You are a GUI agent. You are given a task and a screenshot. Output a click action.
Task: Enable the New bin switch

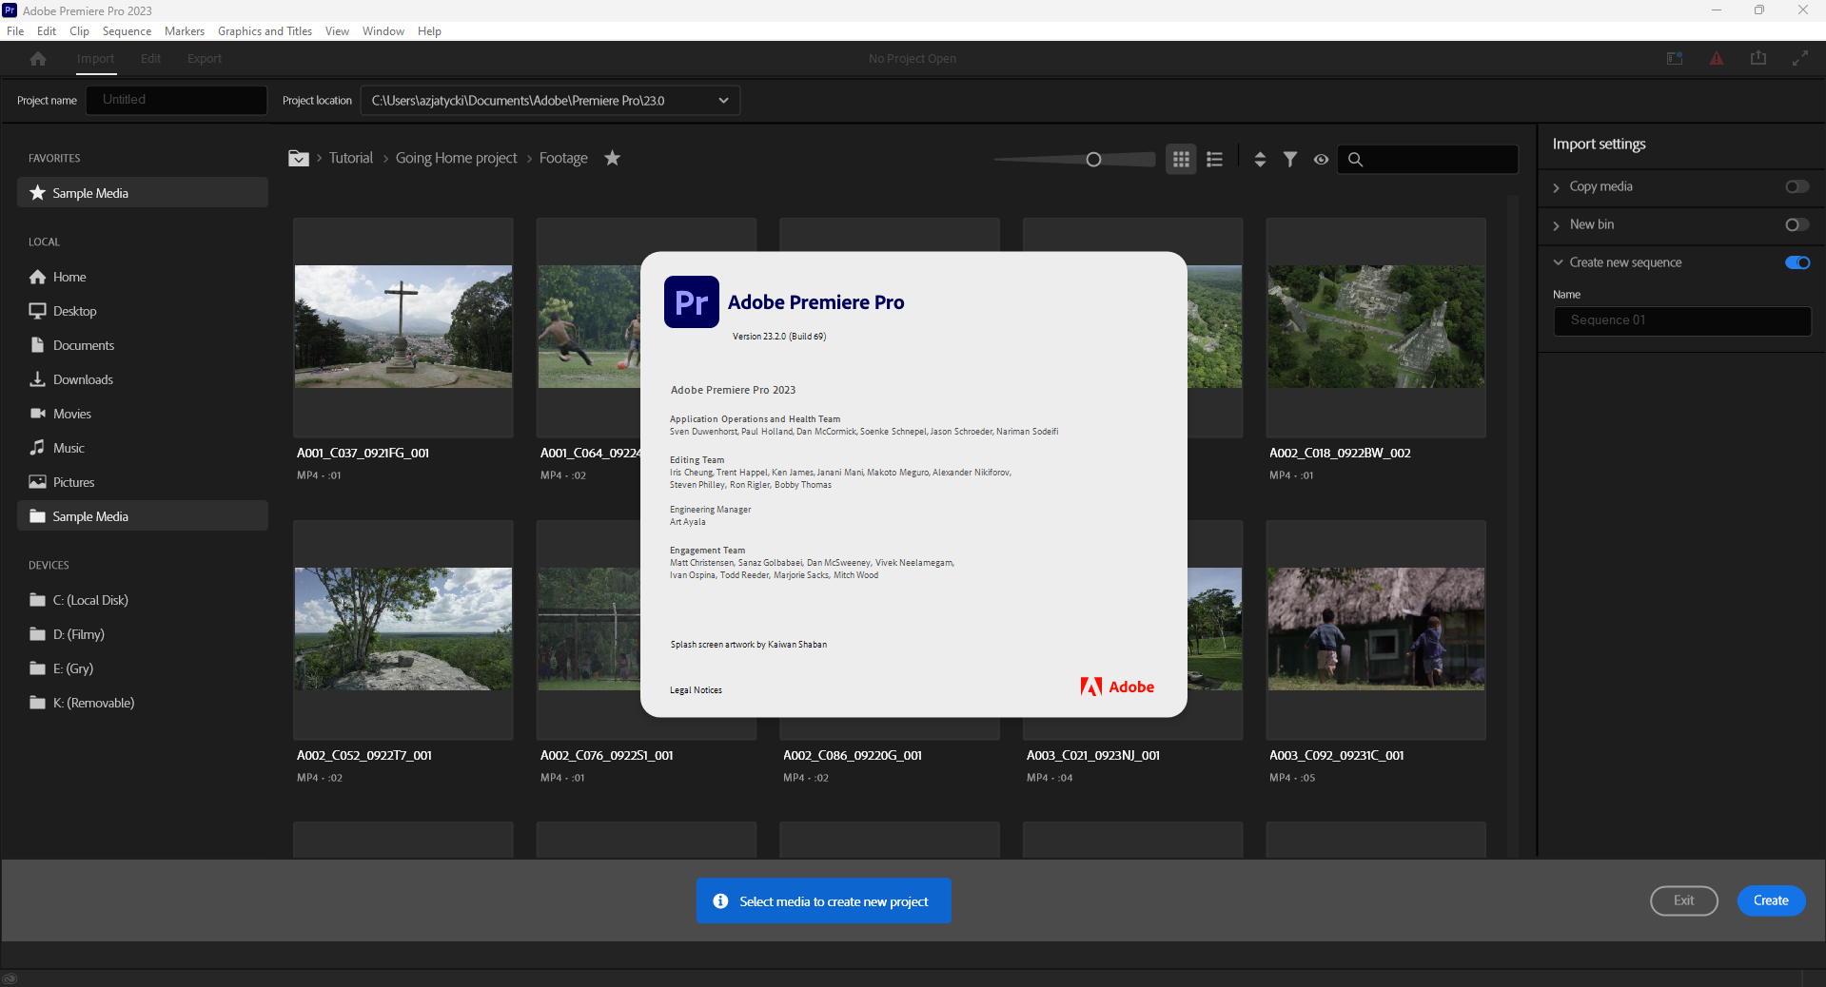click(x=1797, y=224)
